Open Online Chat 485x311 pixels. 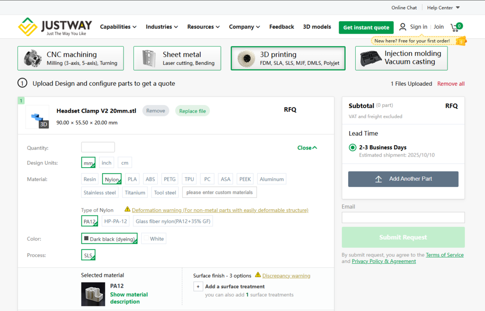point(404,8)
